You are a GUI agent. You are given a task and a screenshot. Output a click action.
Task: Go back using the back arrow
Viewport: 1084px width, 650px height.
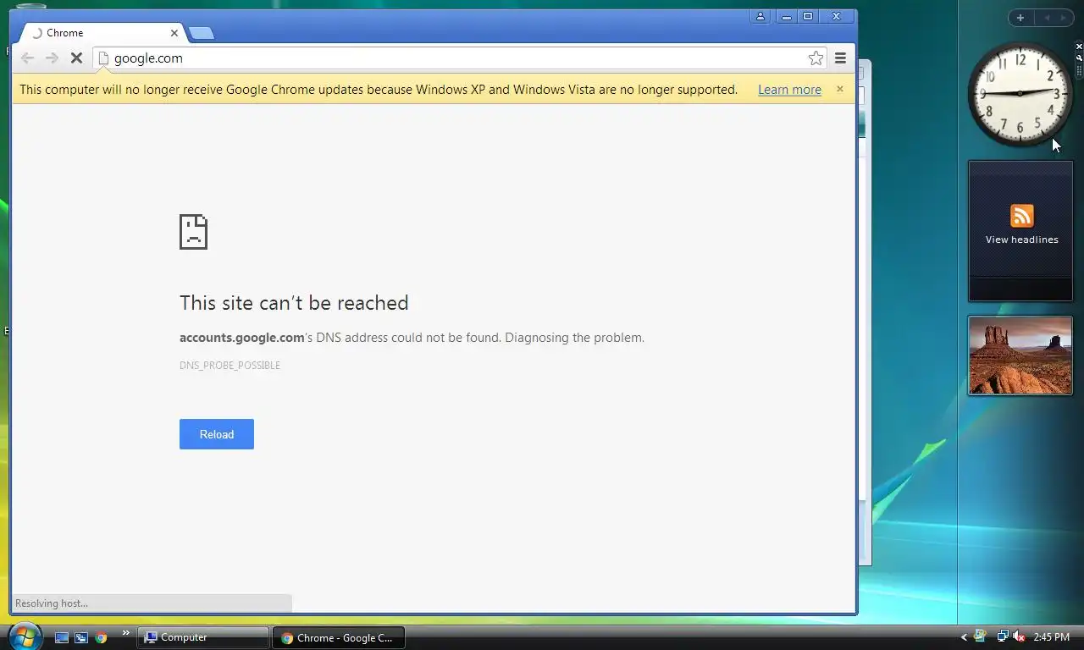[27, 58]
